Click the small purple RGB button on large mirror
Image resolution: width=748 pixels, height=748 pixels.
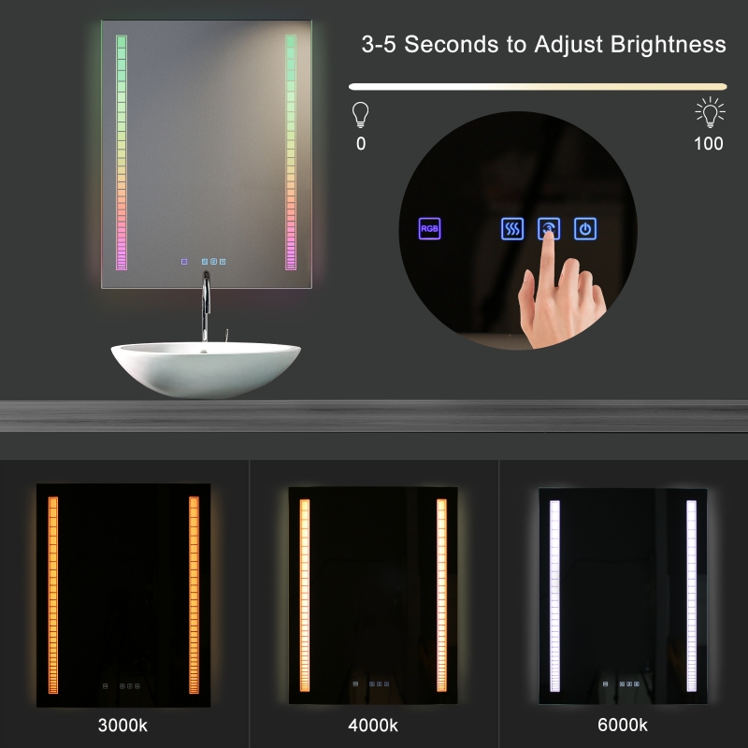pos(184,262)
